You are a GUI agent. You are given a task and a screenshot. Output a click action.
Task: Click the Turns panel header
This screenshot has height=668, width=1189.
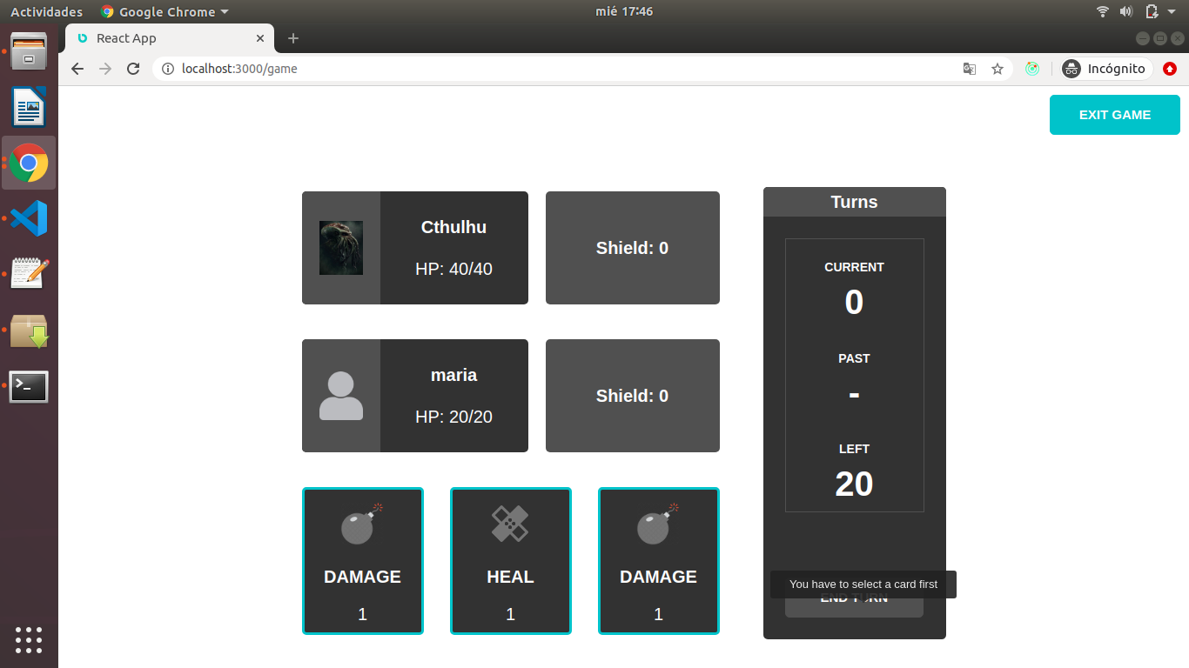(x=854, y=202)
